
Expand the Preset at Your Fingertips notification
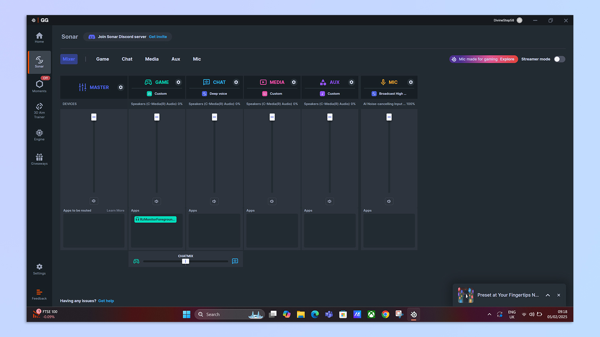(548, 295)
